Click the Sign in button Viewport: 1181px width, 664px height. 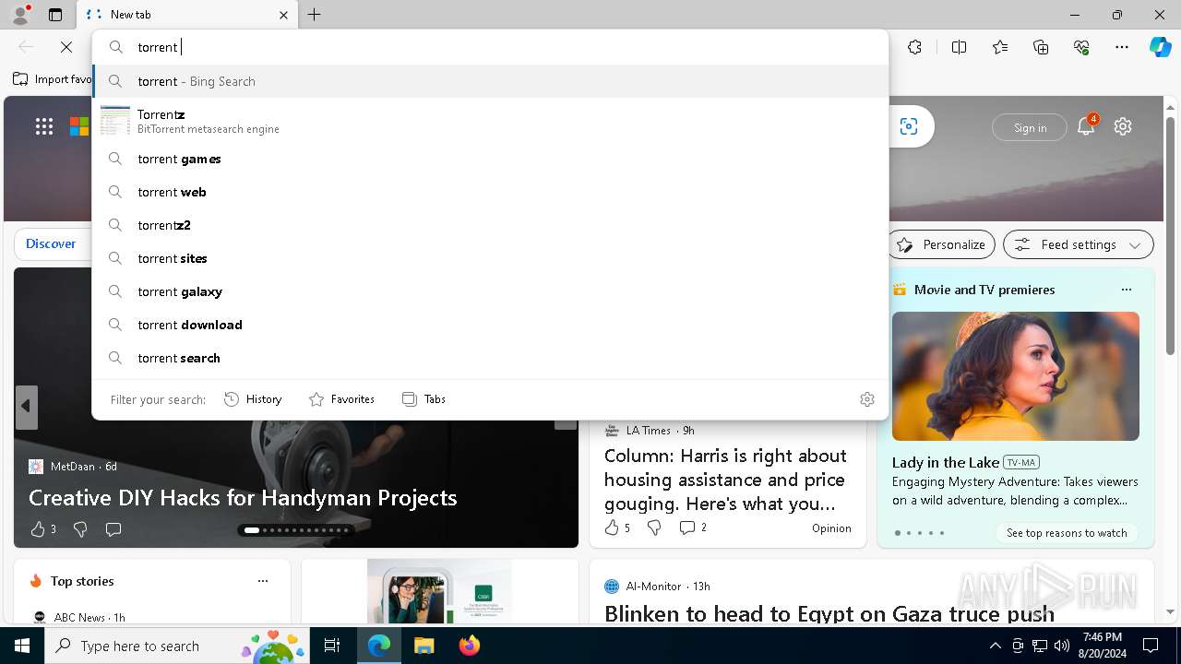(1030, 127)
